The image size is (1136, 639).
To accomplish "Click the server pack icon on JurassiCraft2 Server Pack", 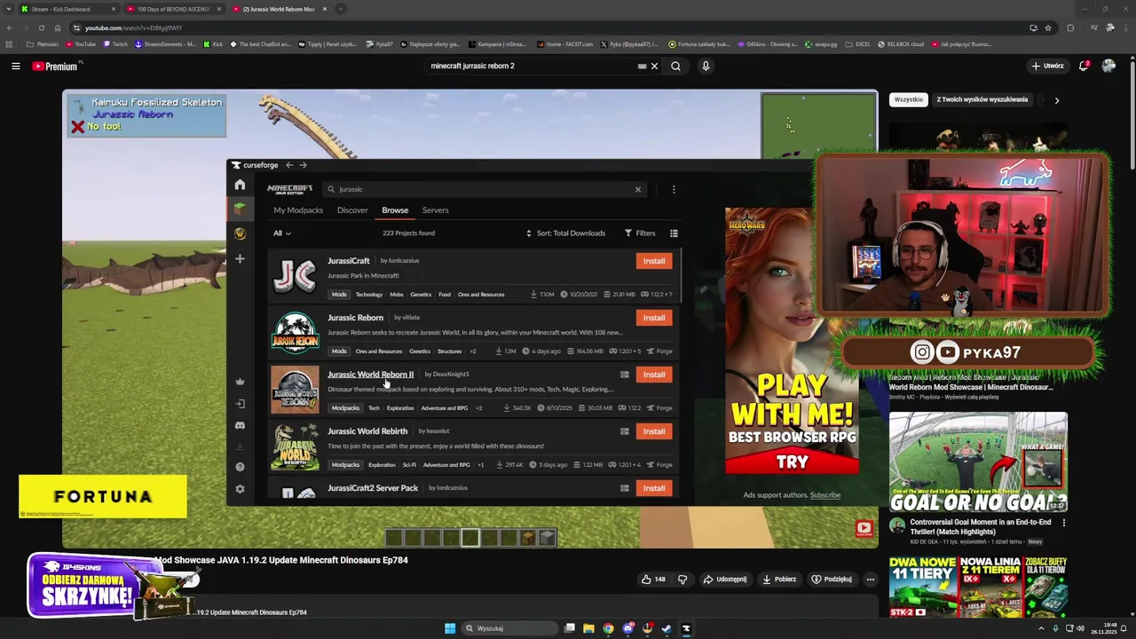I will tap(625, 488).
